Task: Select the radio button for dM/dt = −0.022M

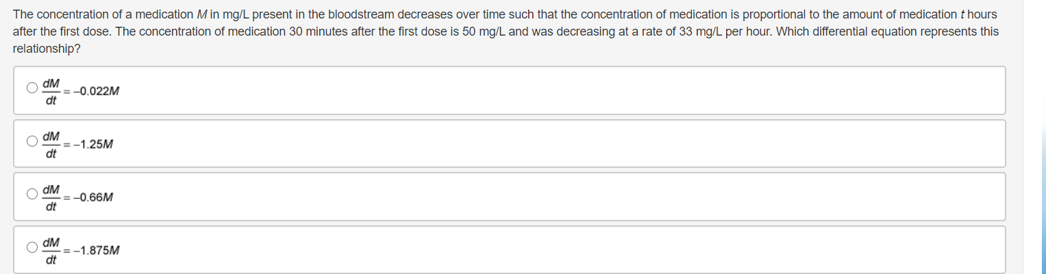Action: [x=32, y=88]
